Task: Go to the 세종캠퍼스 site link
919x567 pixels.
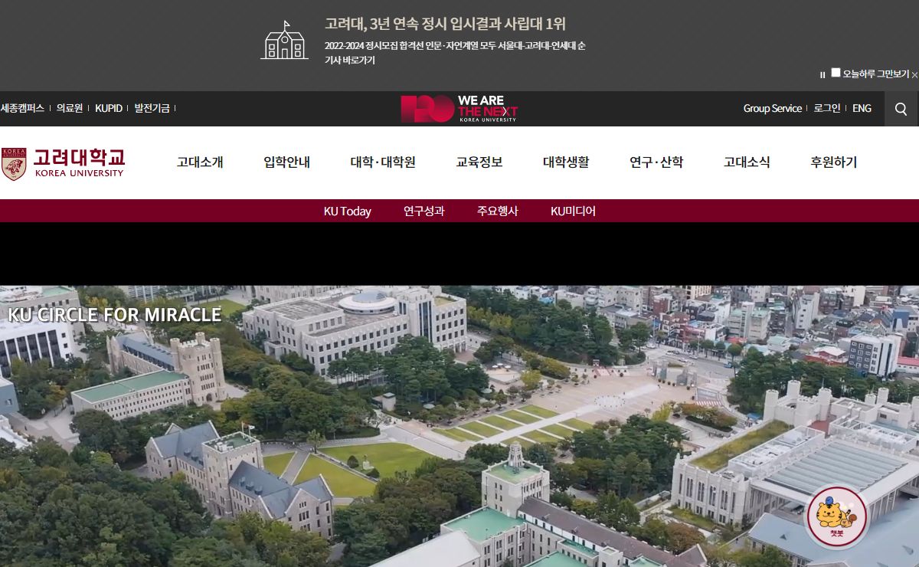Action: click(22, 109)
